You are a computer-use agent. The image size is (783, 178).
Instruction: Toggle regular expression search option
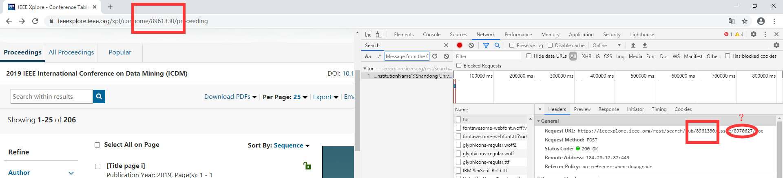click(x=379, y=56)
